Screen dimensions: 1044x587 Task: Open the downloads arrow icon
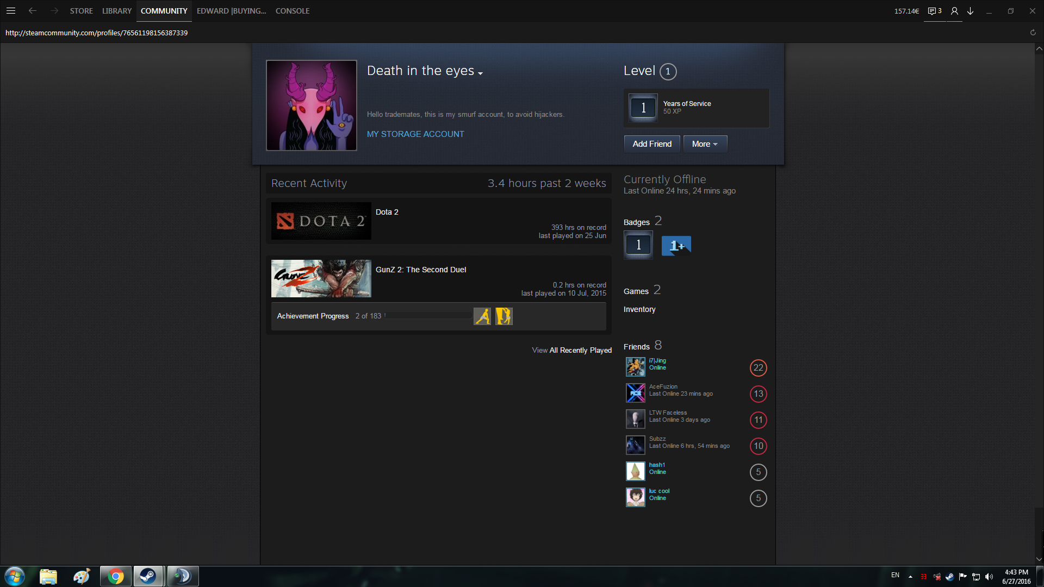[x=970, y=11]
